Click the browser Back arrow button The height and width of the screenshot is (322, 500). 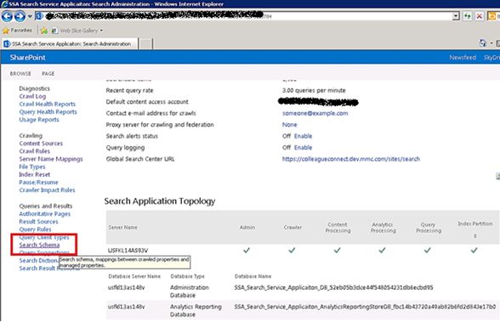tap(7, 16)
